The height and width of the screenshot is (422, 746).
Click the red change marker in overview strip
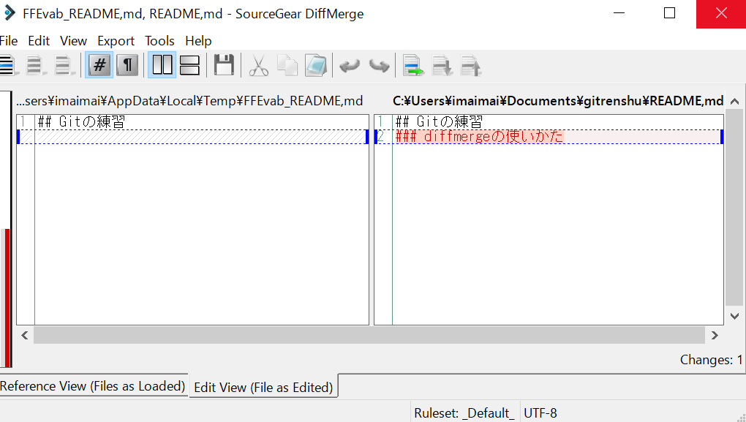[7, 298]
